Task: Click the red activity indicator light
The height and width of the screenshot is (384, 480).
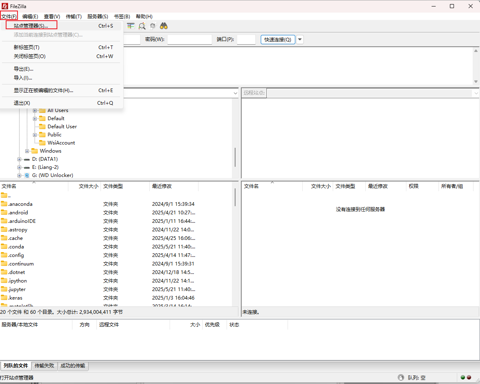Action: point(469,377)
